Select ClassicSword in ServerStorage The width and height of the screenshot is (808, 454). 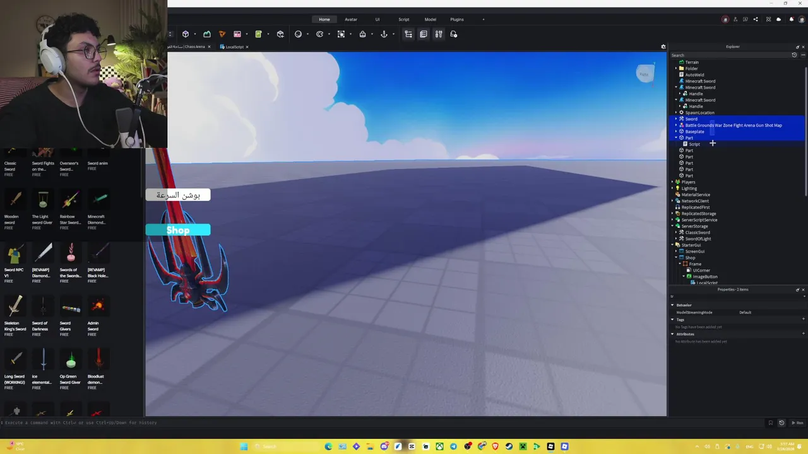click(x=697, y=233)
